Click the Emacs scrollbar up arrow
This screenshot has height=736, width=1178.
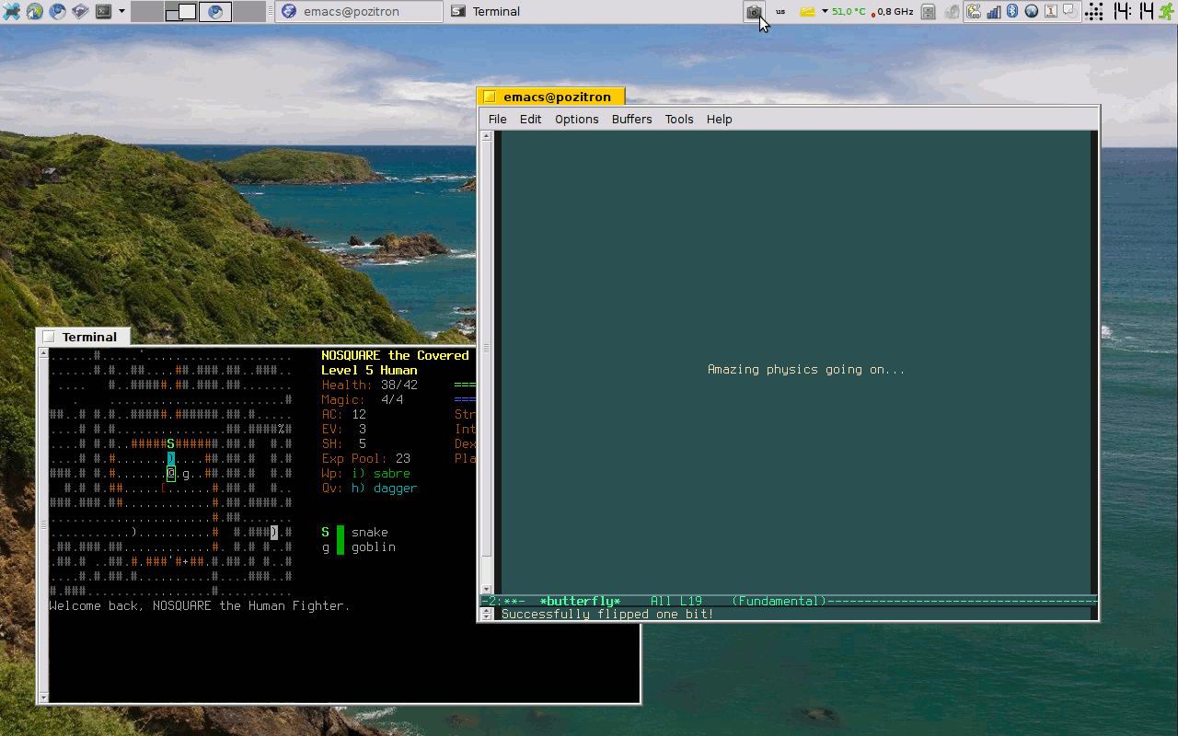487,136
